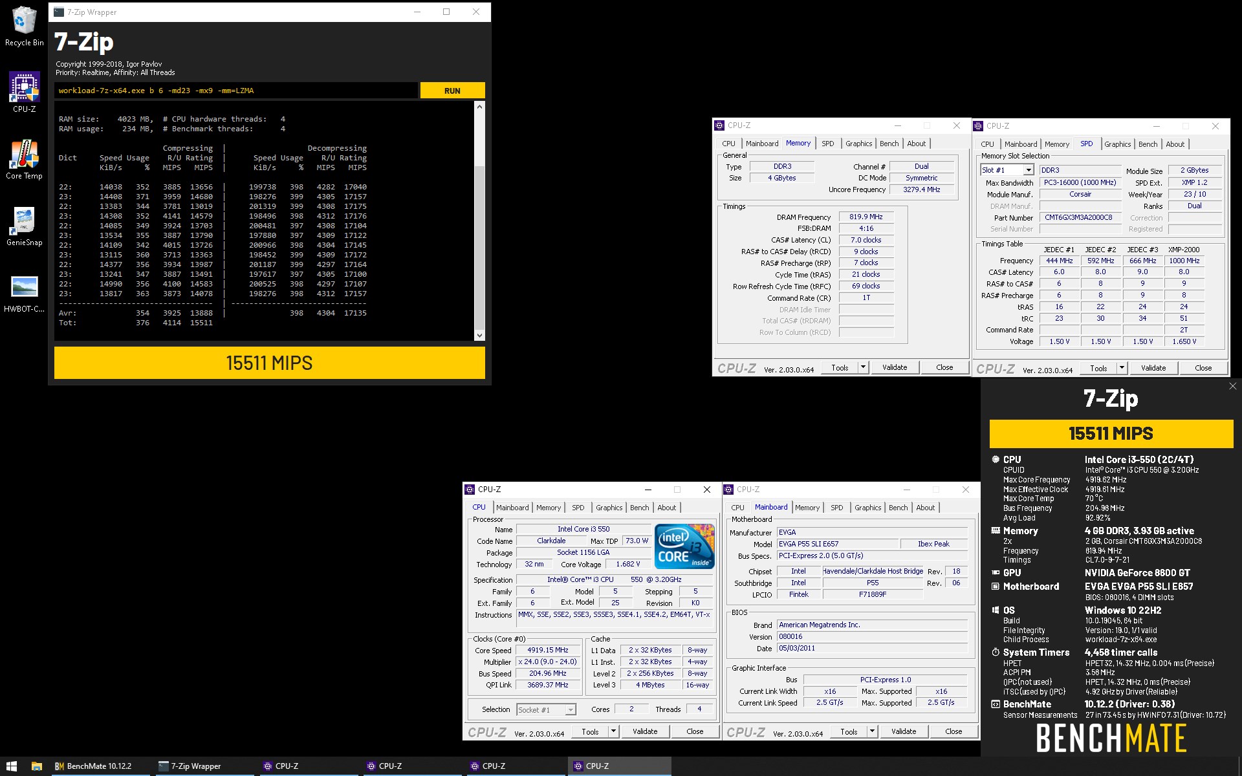
Task: Select the Graphics tab in Memory CPU-Z window
Action: click(x=858, y=144)
